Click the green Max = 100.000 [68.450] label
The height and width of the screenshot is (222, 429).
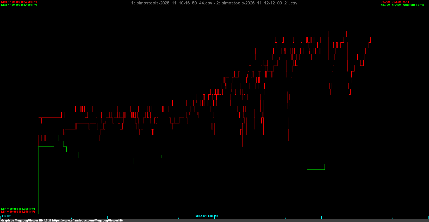(19, 5)
